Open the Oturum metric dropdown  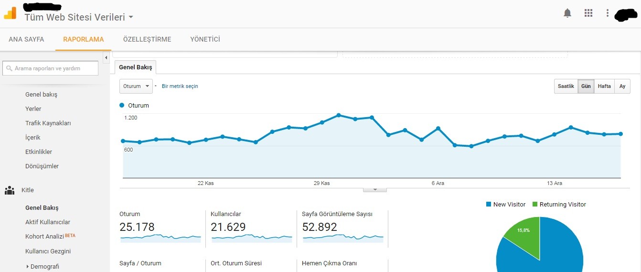pyautogui.click(x=136, y=86)
